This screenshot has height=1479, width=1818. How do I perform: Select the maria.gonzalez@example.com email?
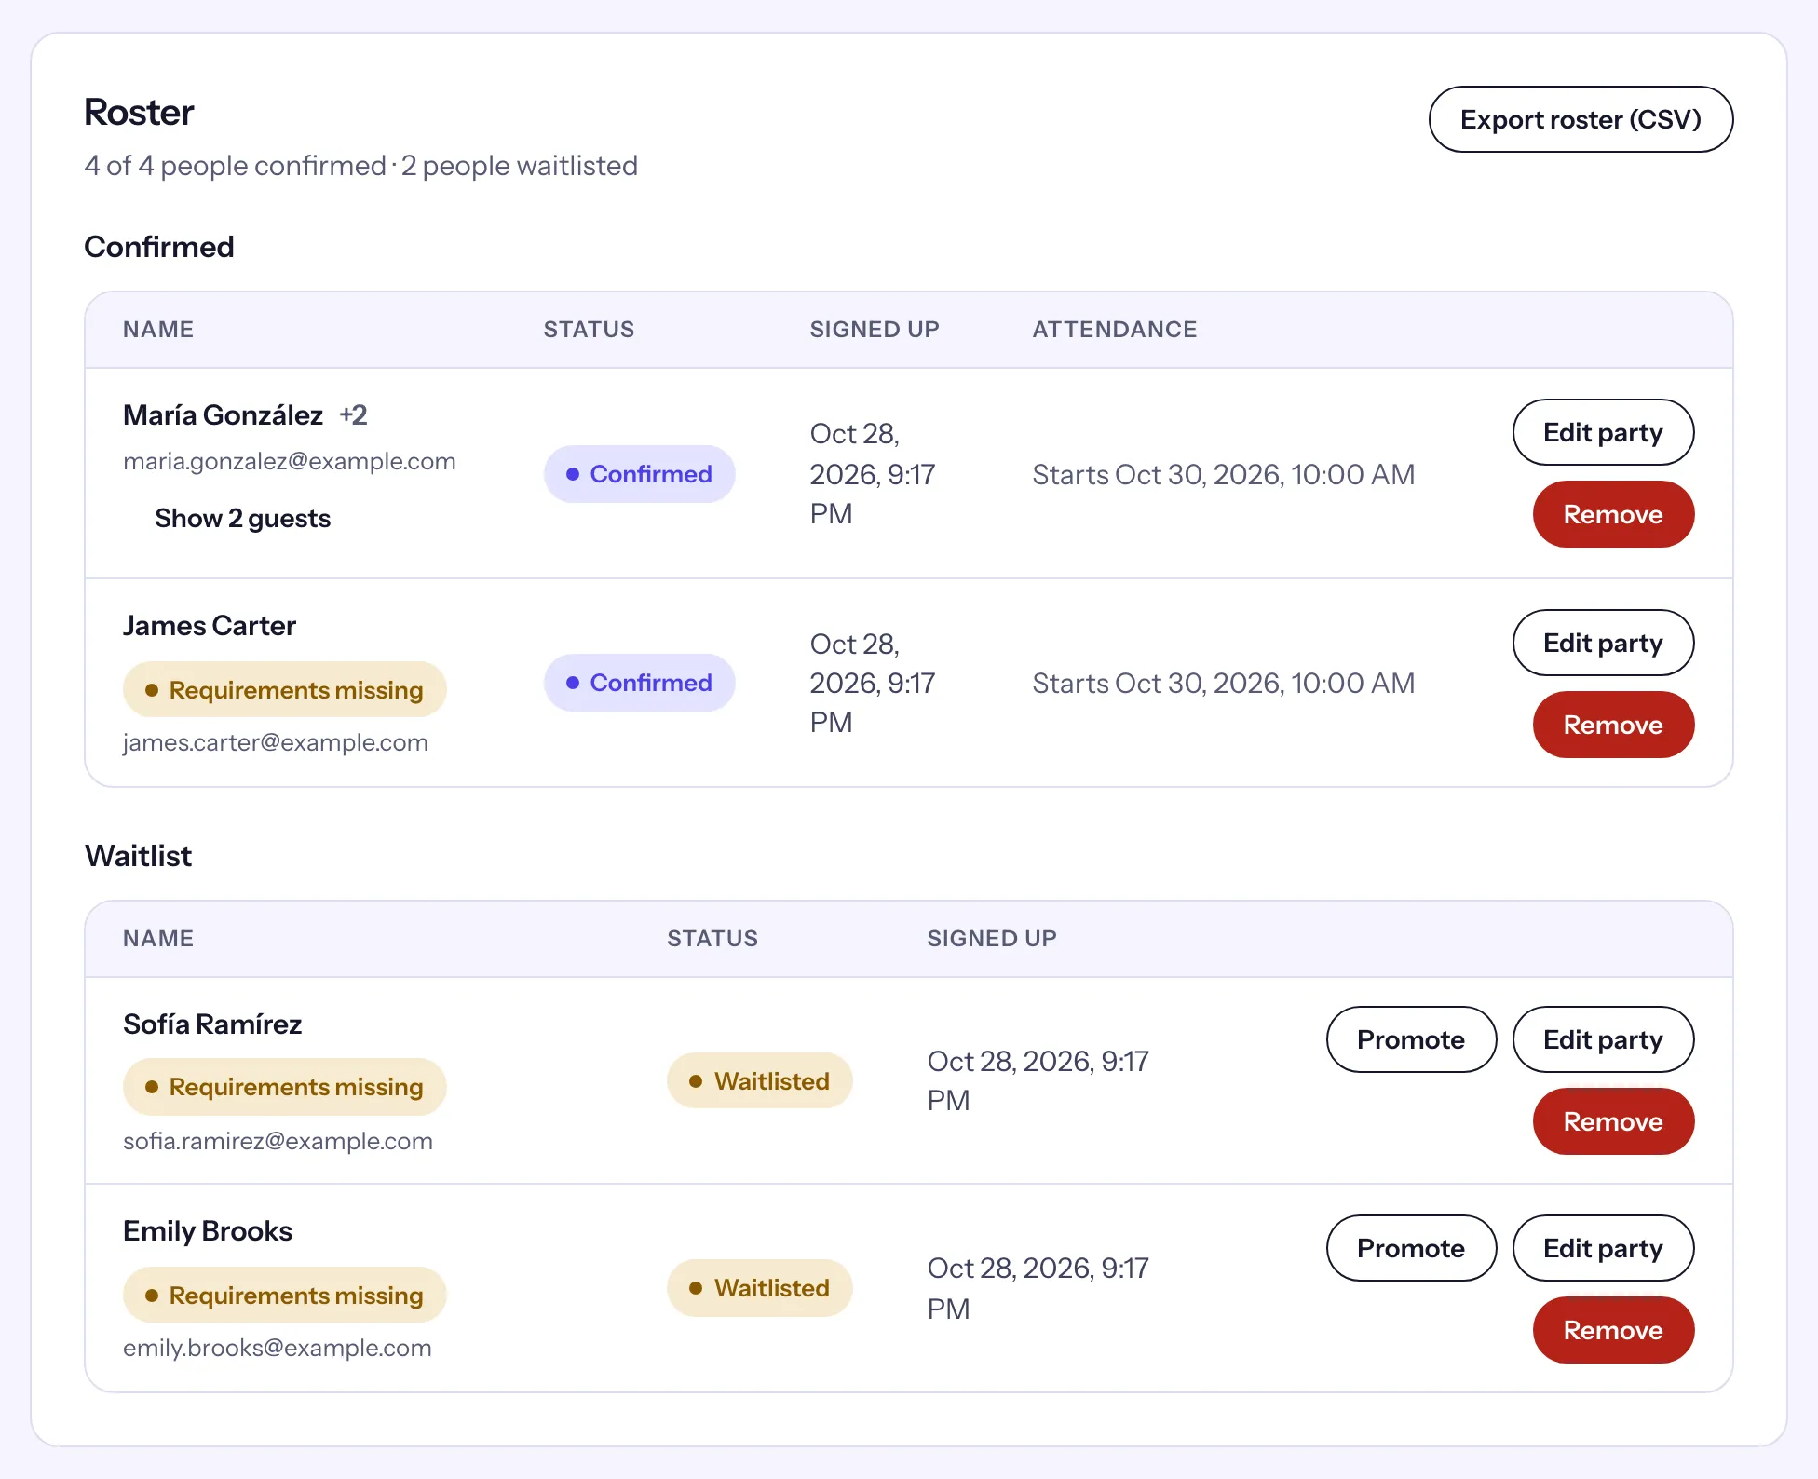pos(290,461)
